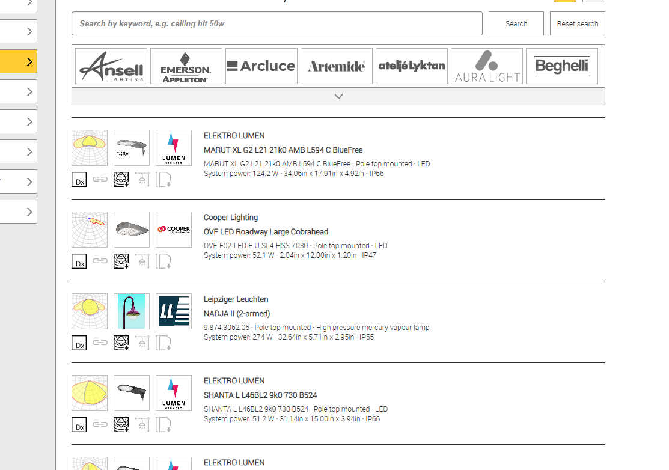Image resolution: width=669 pixels, height=470 pixels.
Task: Select the Emerson Appleton brand logo
Action: [186, 66]
